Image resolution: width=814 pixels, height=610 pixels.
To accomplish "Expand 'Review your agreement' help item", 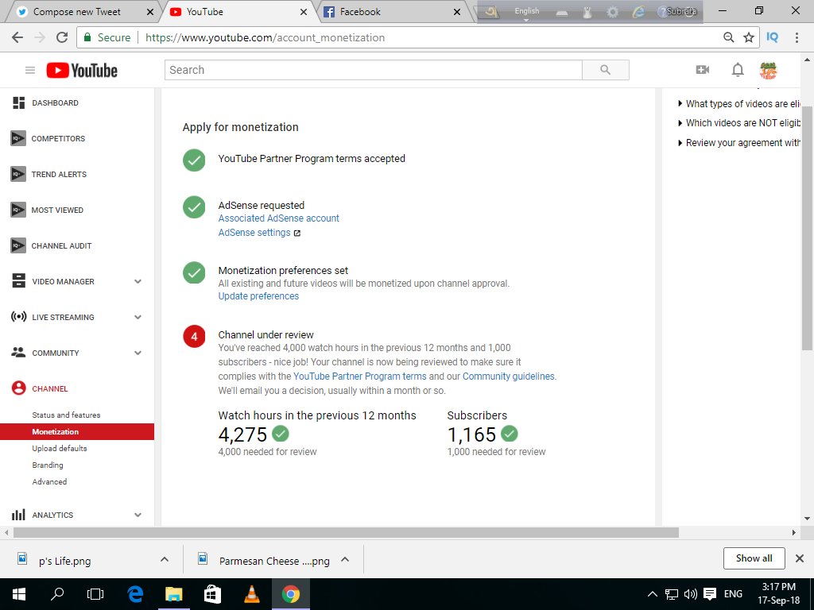I will [x=739, y=143].
